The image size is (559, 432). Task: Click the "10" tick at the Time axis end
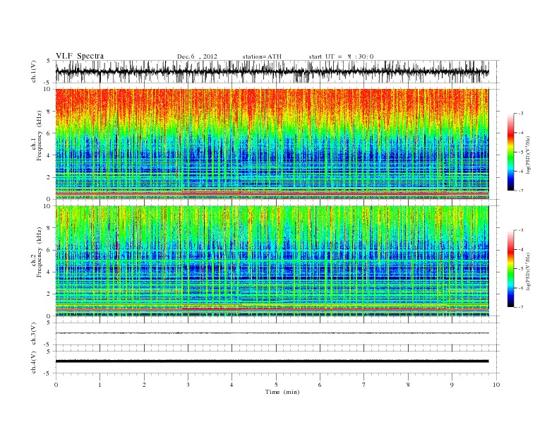pyautogui.click(x=496, y=385)
